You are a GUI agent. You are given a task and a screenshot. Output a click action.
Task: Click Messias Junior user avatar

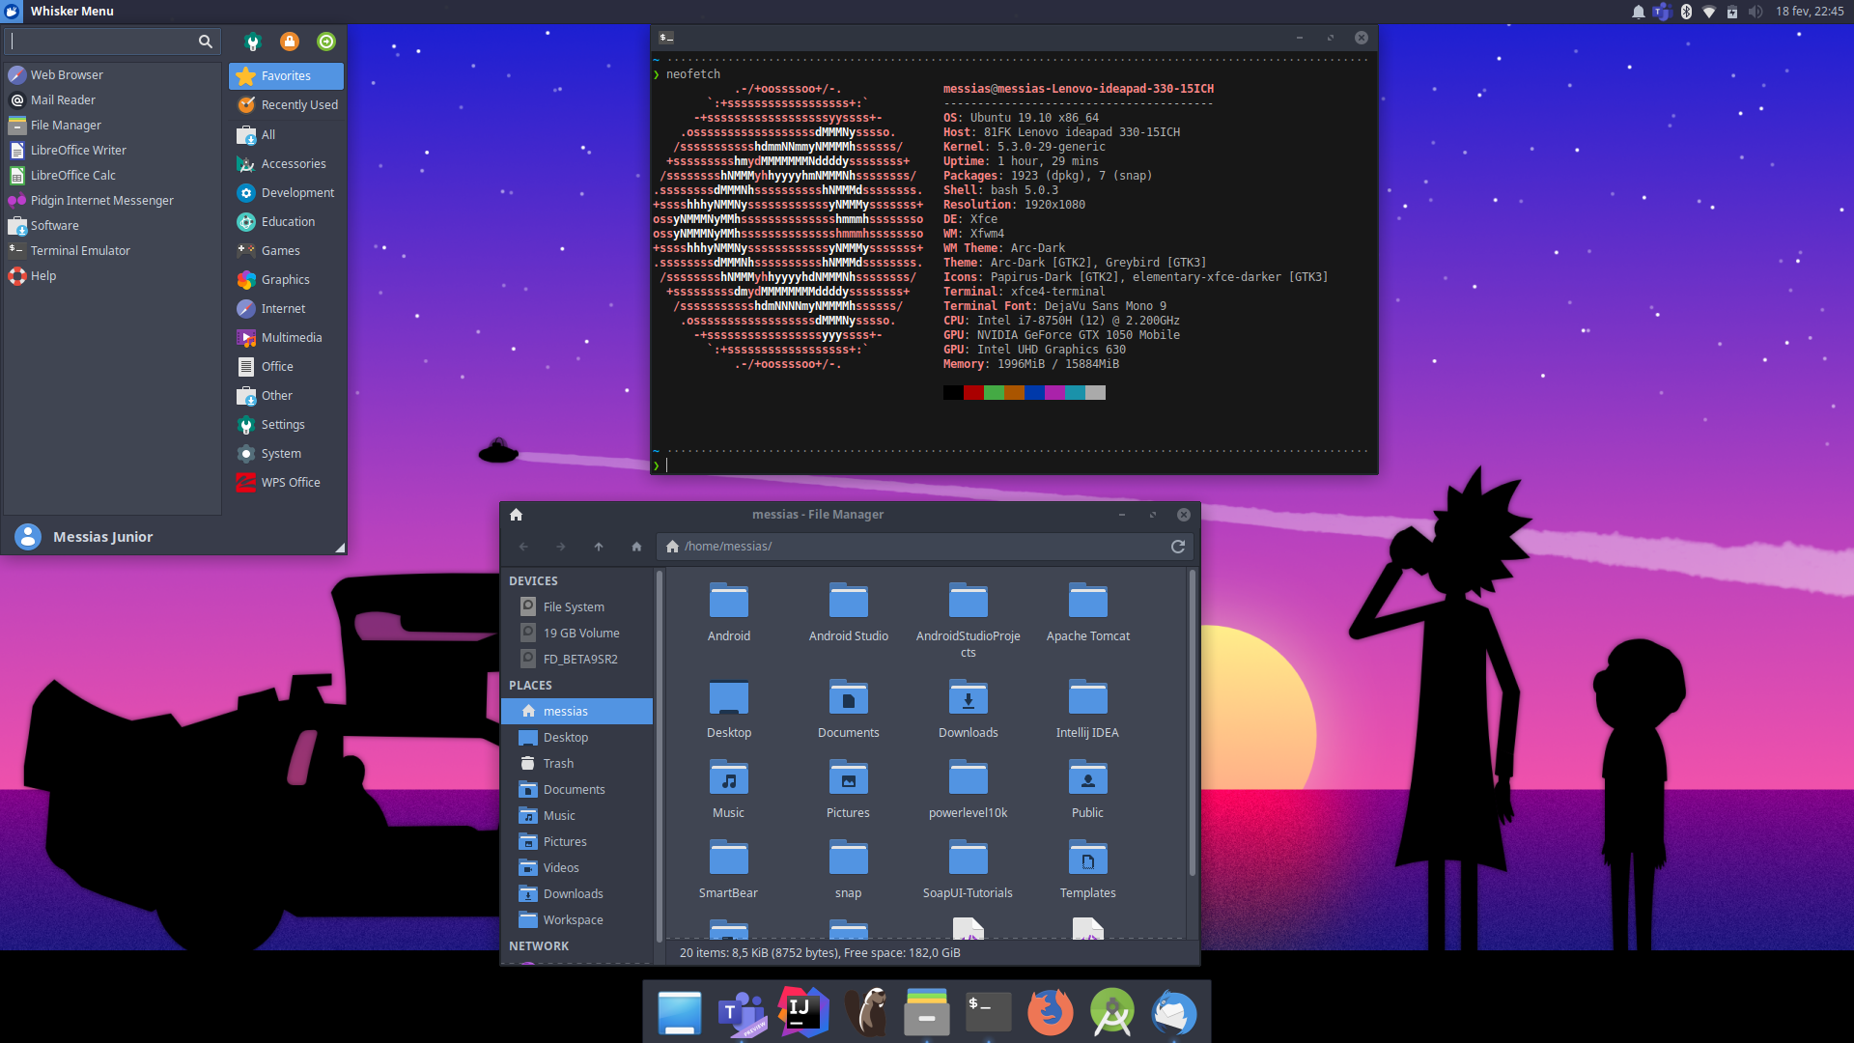[28, 536]
